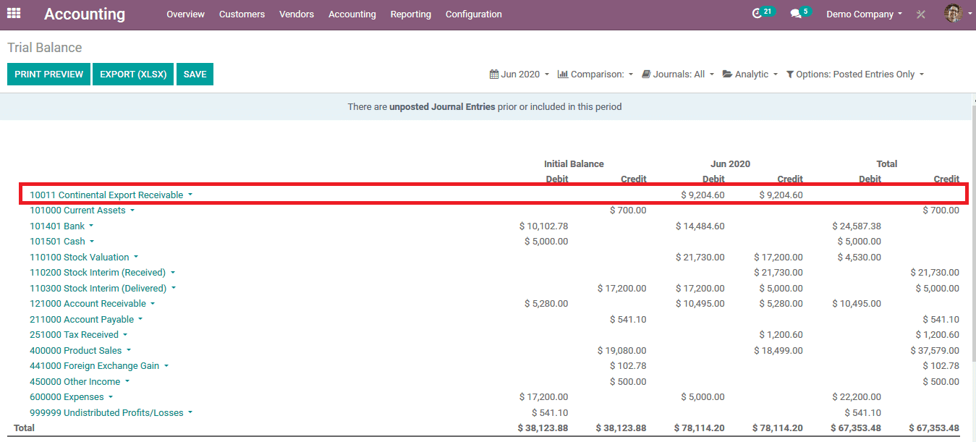976x442 pixels.
Task: Open the Configuration menu
Action: tap(473, 14)
